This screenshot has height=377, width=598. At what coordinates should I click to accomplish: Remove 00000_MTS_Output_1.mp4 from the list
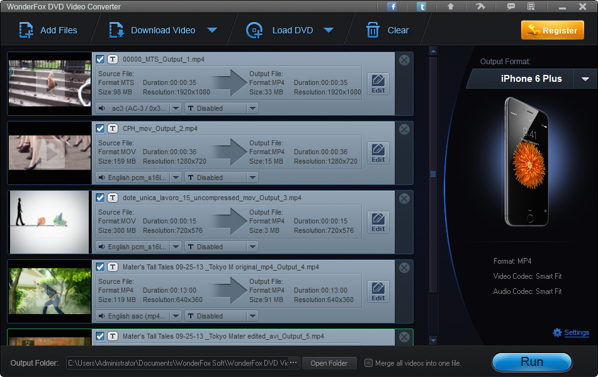pyautogui.click(x=404, y=60)
